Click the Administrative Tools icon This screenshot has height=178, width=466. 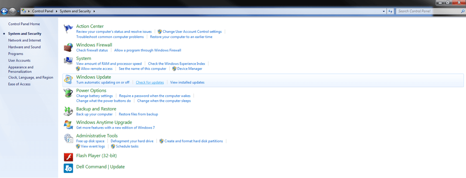[68, 138]
